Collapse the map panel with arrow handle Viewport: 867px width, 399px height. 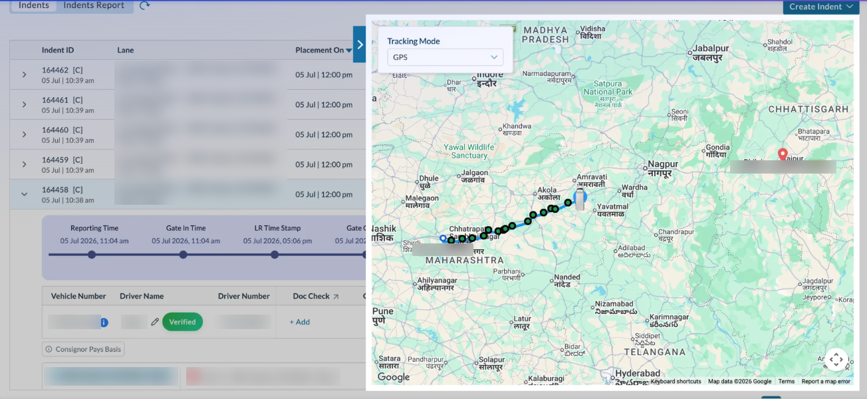pos(360,45)
